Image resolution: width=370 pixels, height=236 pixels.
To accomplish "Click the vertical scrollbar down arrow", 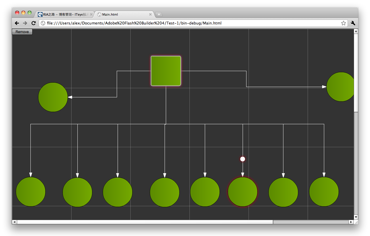I will pos(356,217).
